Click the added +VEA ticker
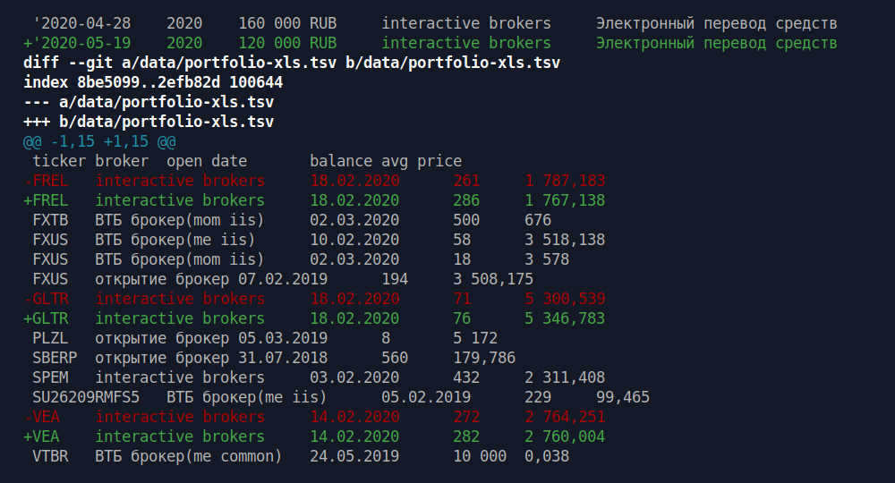The height and width of the screenshot is (483, 895). click(41, 436)
